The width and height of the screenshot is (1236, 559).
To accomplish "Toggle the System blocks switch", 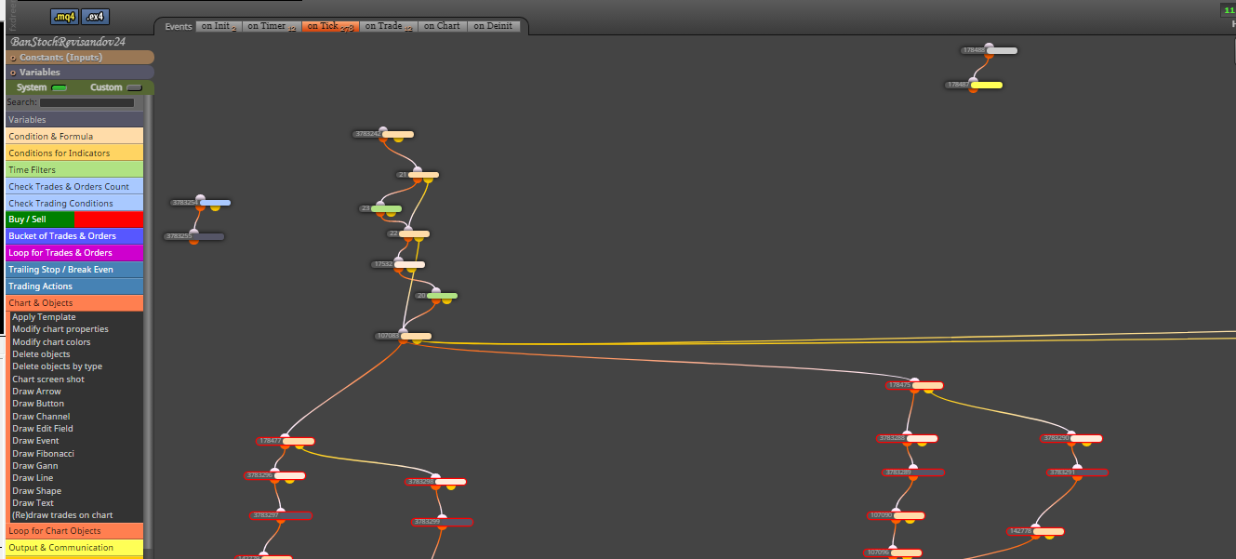I will (x=60, y=87).
